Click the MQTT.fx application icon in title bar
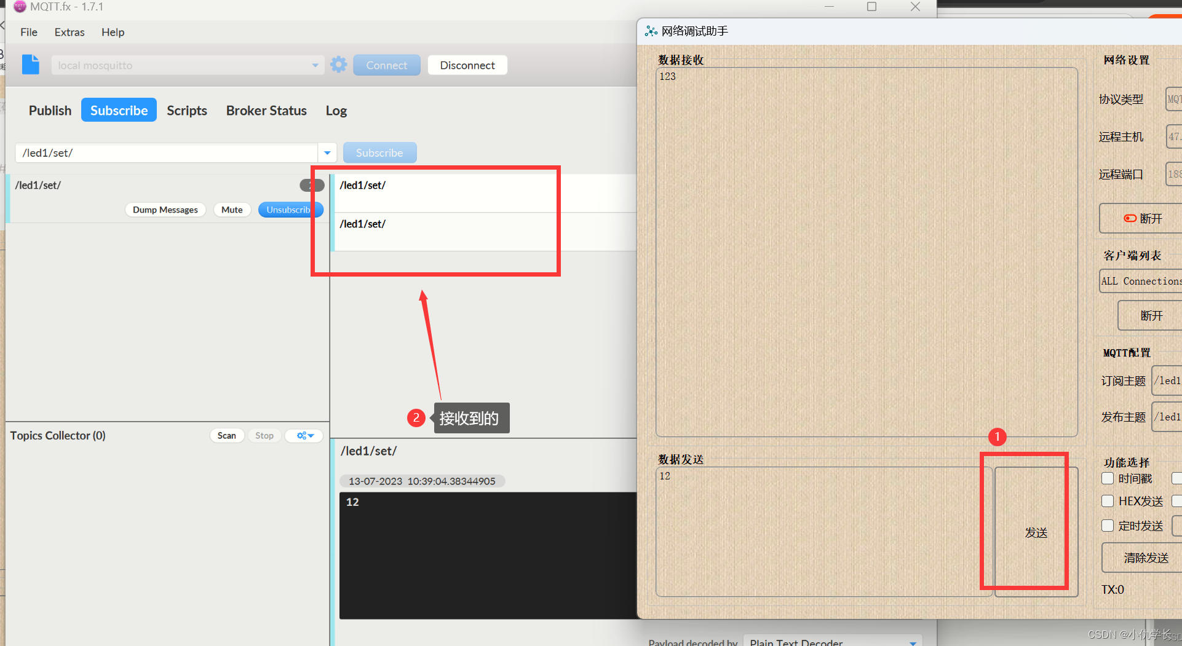This screenshot has width=1182, height=646. click(x=18, y=7)
